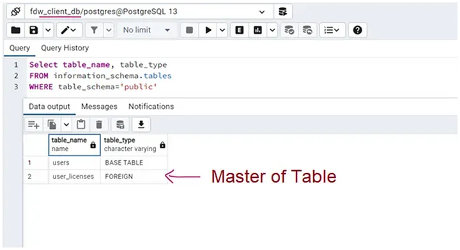Expand the filter options arrow
The image size is (460, 250).
coord(109,30)
